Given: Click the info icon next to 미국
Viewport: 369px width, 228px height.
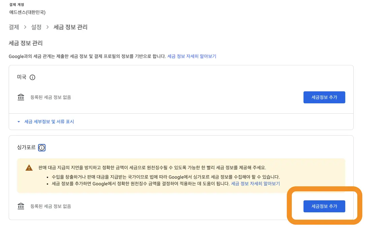Looking at the screenshot, I should click(x=32, y=77).
